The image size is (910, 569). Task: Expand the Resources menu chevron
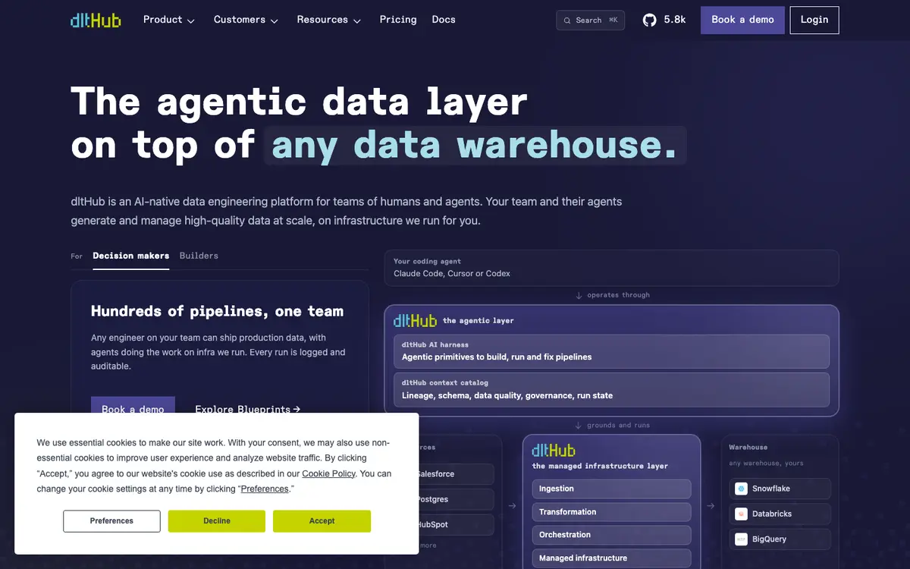(x=357, y=21)
